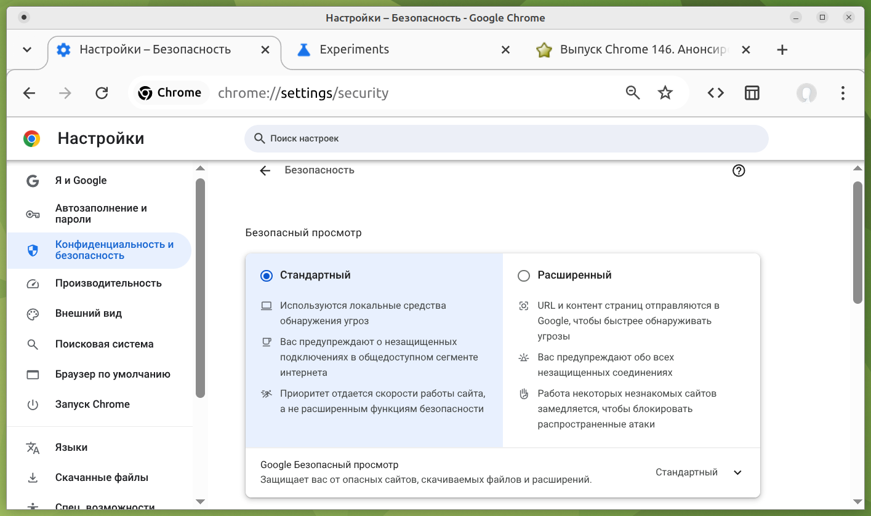Open the profile avatar icon

click(x=806, y=93)
